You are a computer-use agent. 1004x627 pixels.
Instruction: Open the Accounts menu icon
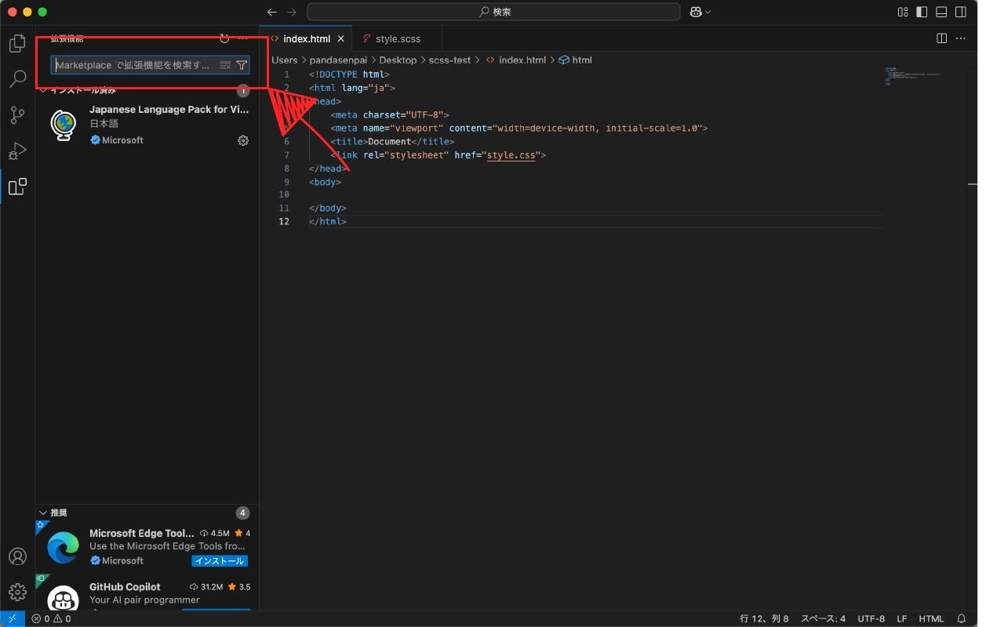click(x=17, y=556)
